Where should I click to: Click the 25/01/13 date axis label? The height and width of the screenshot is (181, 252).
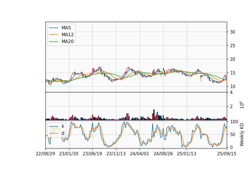pos(187,154)
